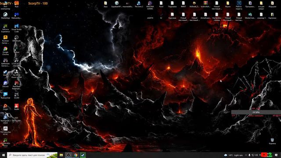Viewport: 281px width, 158px height.
Task: Open the Redfd red desktop icon
Action: [17, 107]
